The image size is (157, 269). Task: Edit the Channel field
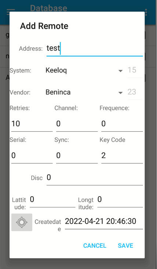click(77, 124)
